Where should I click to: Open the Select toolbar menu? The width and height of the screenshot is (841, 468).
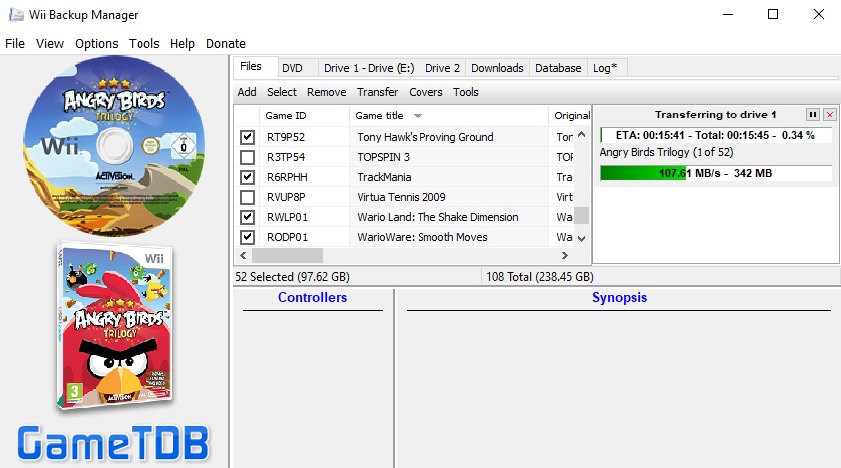(x=282, y=92)
